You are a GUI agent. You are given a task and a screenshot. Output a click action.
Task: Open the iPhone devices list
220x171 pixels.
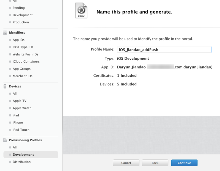click(18, 123)
